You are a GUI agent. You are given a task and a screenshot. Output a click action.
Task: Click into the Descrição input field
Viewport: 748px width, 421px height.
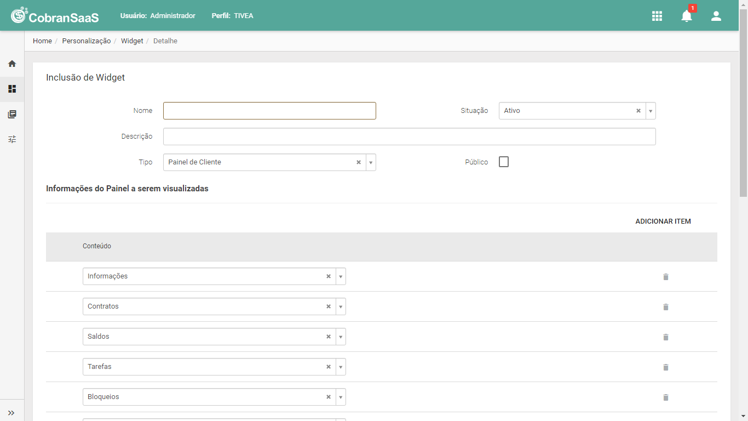[x=410, y=136]
